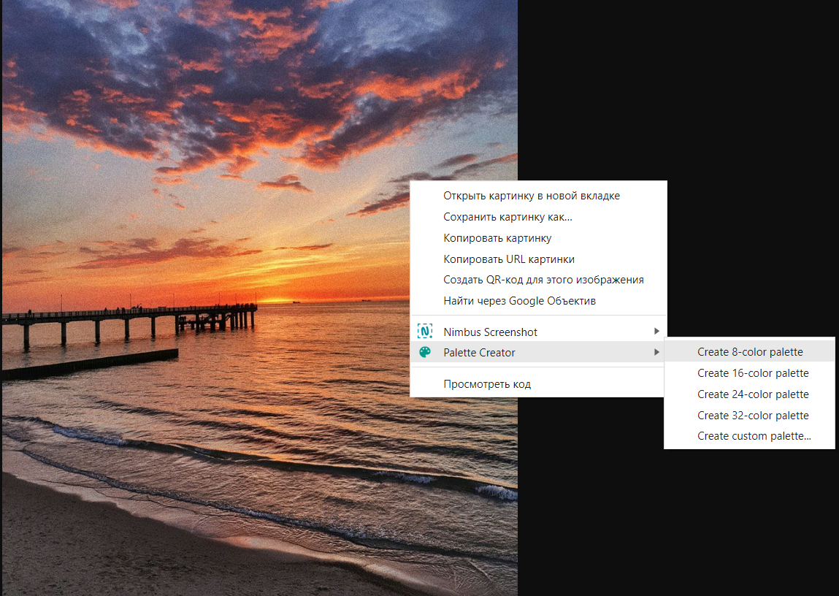Choose 'Create 8-color palette'
The height and width of the screenshot is (596, 839).
coord(749,352)
